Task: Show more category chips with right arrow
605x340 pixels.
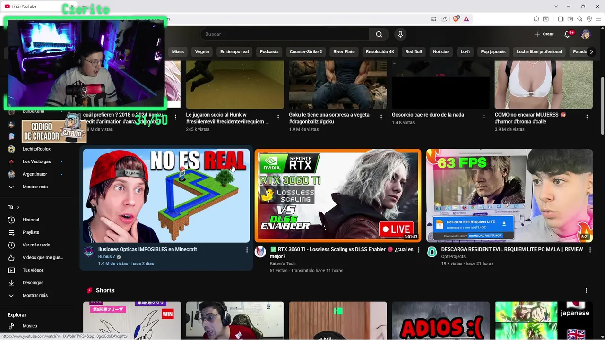Action: click(x=591, y=52)
